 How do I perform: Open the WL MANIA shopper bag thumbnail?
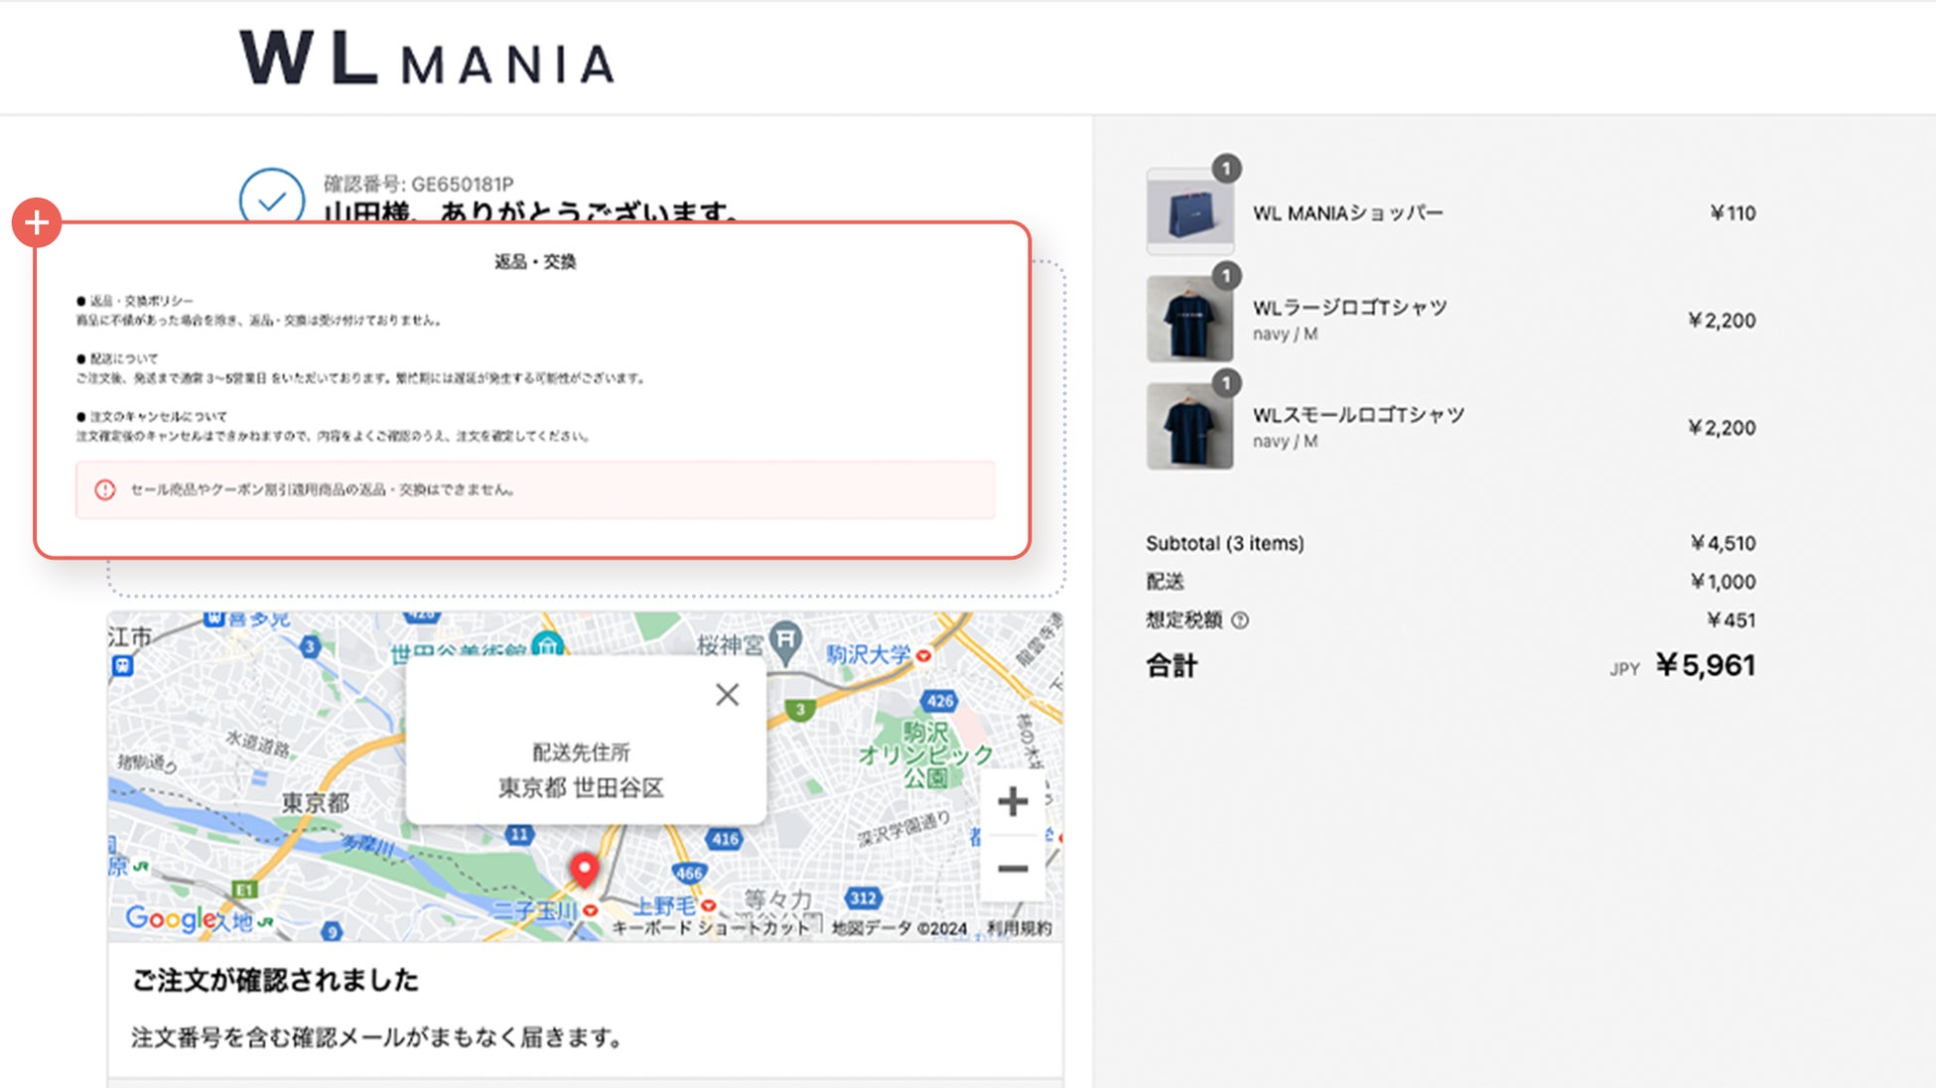[x=1189, y=212]
